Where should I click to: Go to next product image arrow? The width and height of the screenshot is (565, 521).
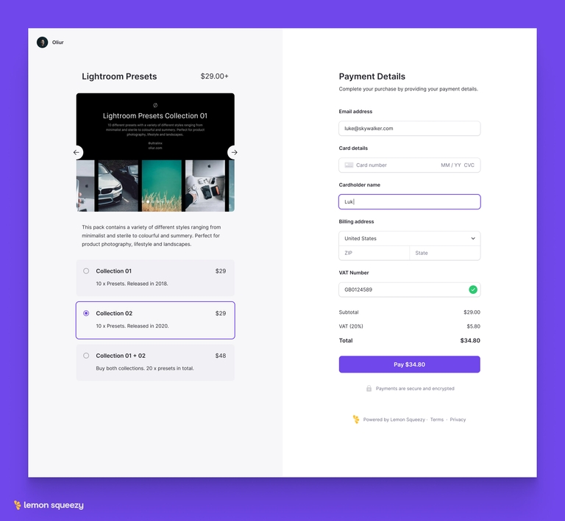[234, 153]
